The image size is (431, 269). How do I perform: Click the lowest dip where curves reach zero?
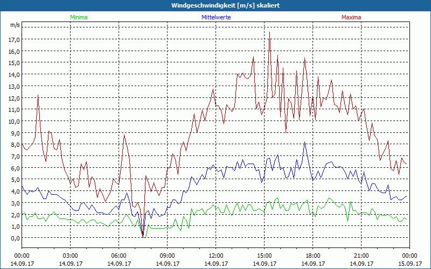(x=143, y=236)
